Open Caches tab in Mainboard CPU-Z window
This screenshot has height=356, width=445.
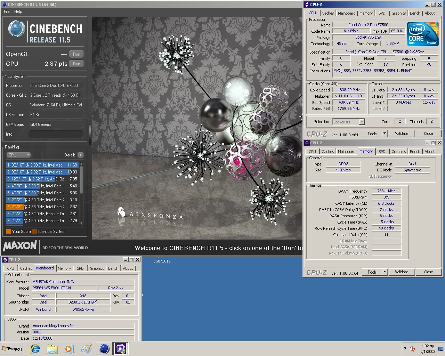click(26, 268)
